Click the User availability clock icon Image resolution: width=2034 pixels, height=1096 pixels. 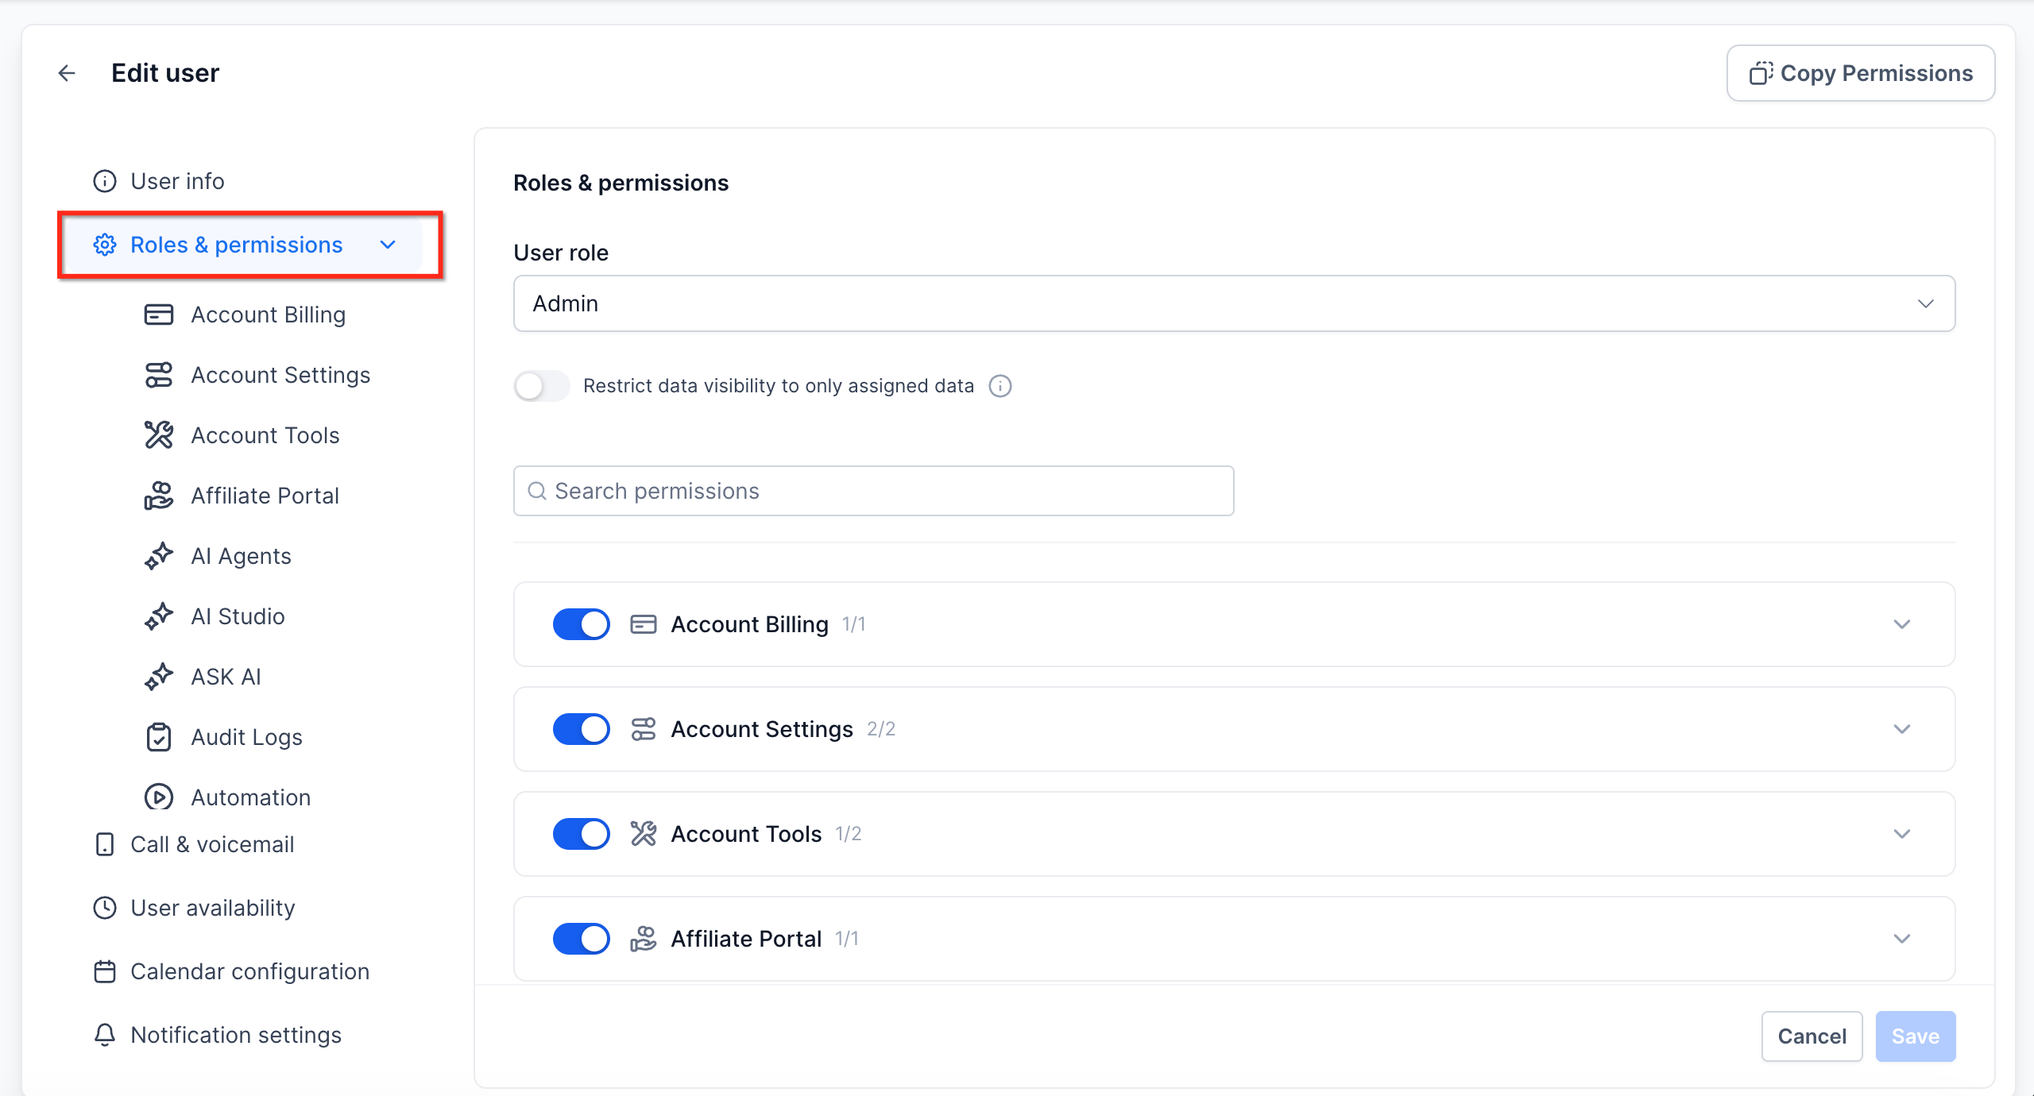105,908
